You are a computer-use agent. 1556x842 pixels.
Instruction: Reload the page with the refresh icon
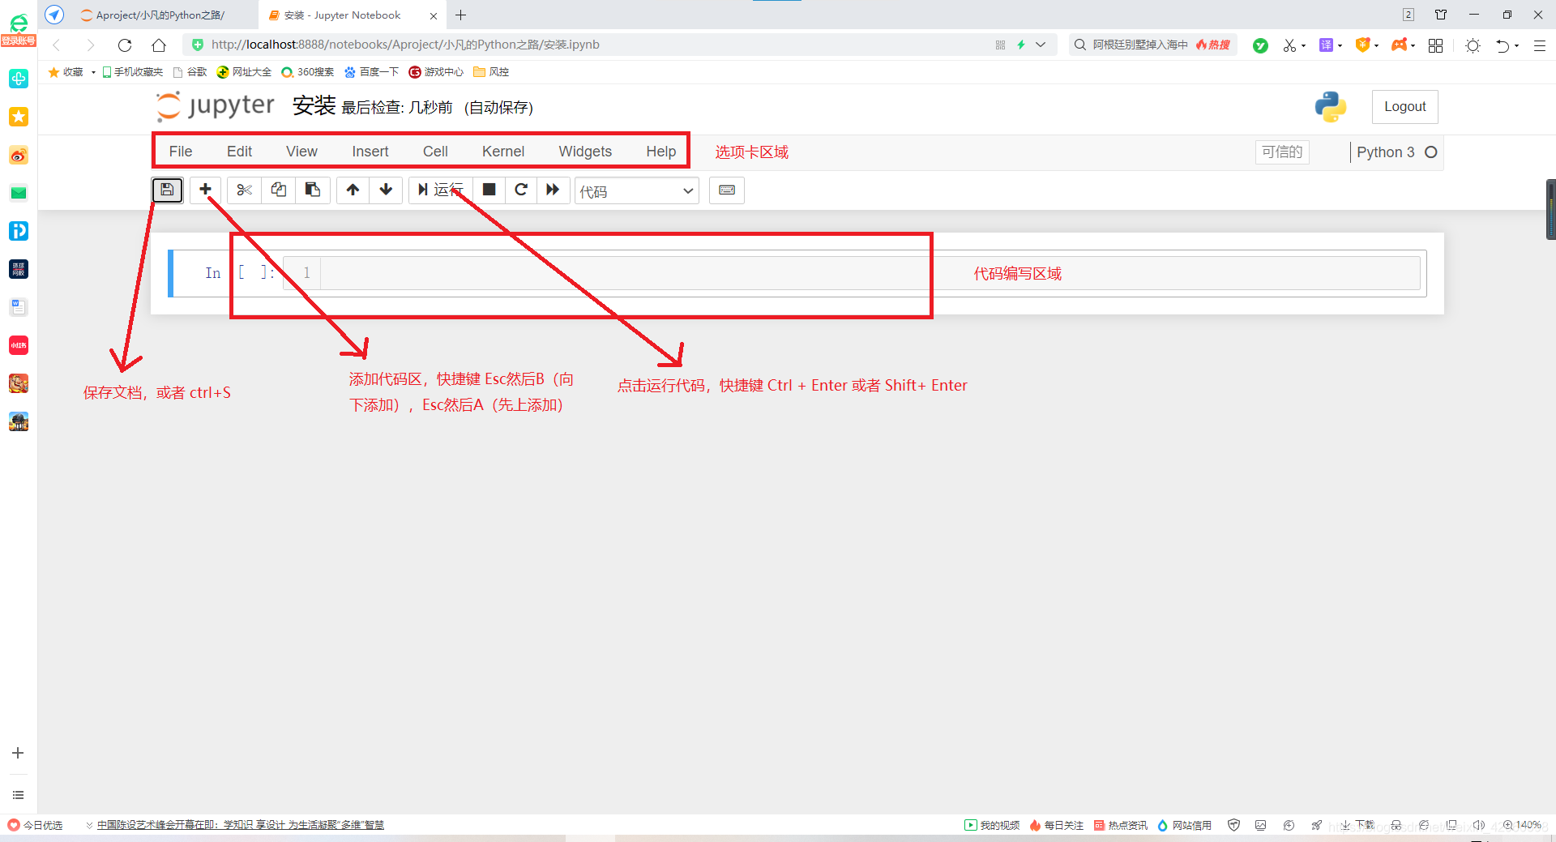(x=125, y=45)
